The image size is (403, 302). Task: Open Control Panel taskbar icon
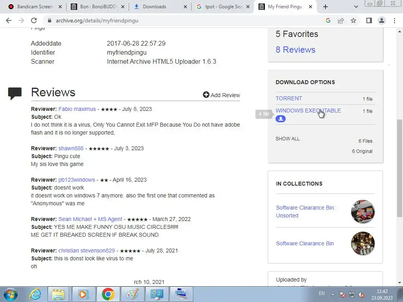pyautogui.click(x=157, y=294)
